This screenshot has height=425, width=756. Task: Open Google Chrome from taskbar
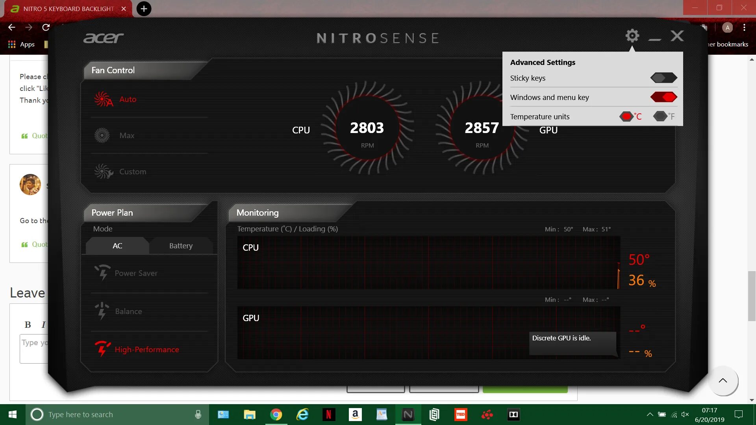[x=276, y=414]
